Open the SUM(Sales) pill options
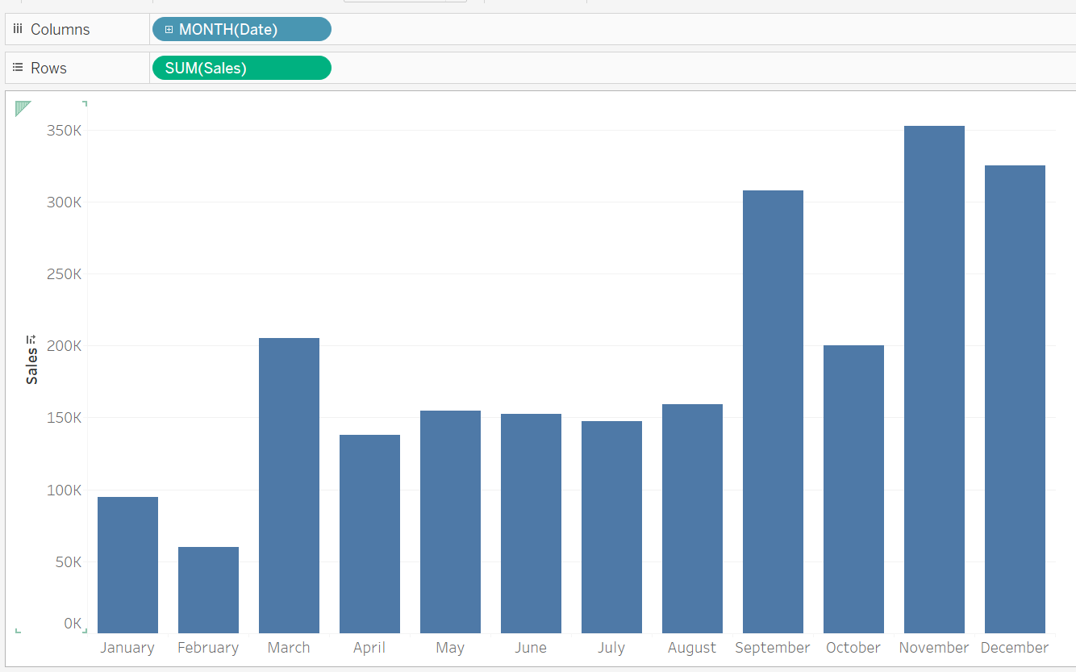The width and height of the screenshot is (1076, 672). pos(319,68)
